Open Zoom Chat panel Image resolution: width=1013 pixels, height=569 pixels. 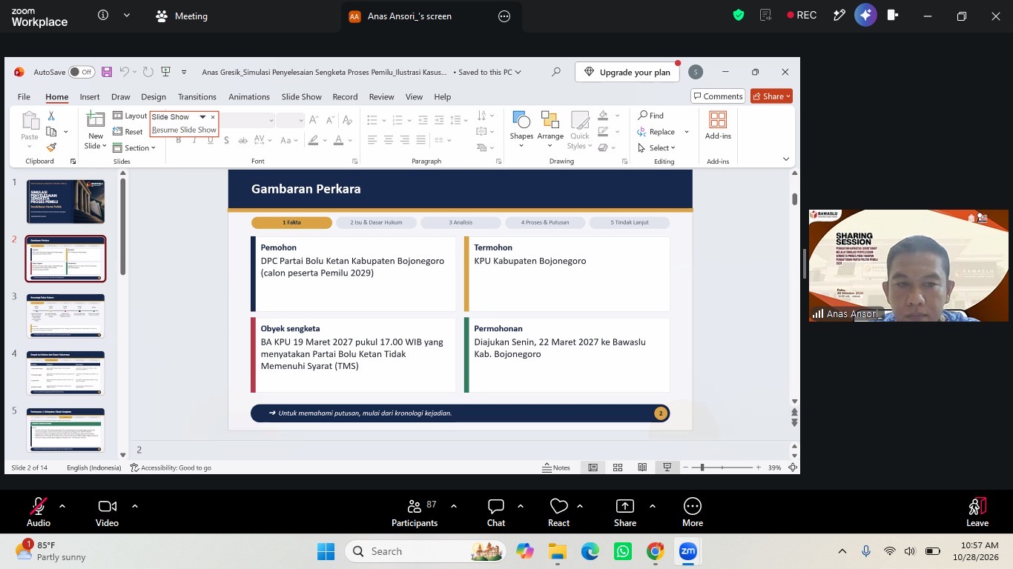point(496,512)
